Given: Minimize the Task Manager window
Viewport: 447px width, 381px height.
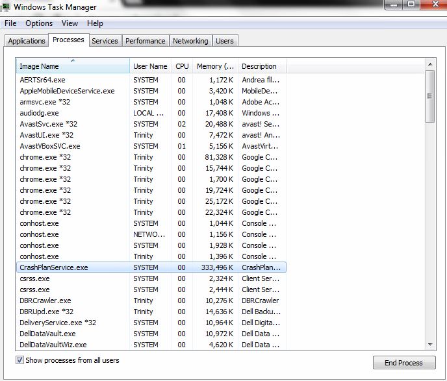Looking at the screenshot, I should pos(394,5).
